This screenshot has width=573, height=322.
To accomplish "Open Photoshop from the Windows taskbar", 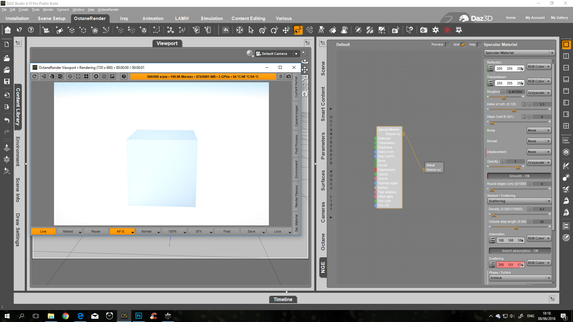I will pyautogui.click(x=139, y=316).
